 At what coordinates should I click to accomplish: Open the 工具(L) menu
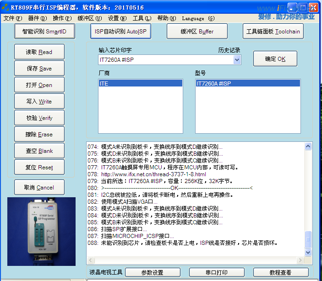142,18
